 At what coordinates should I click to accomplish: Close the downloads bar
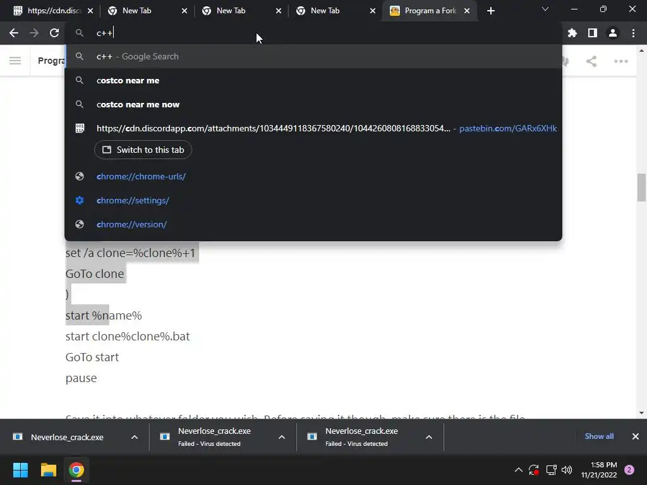pos(636,436)
